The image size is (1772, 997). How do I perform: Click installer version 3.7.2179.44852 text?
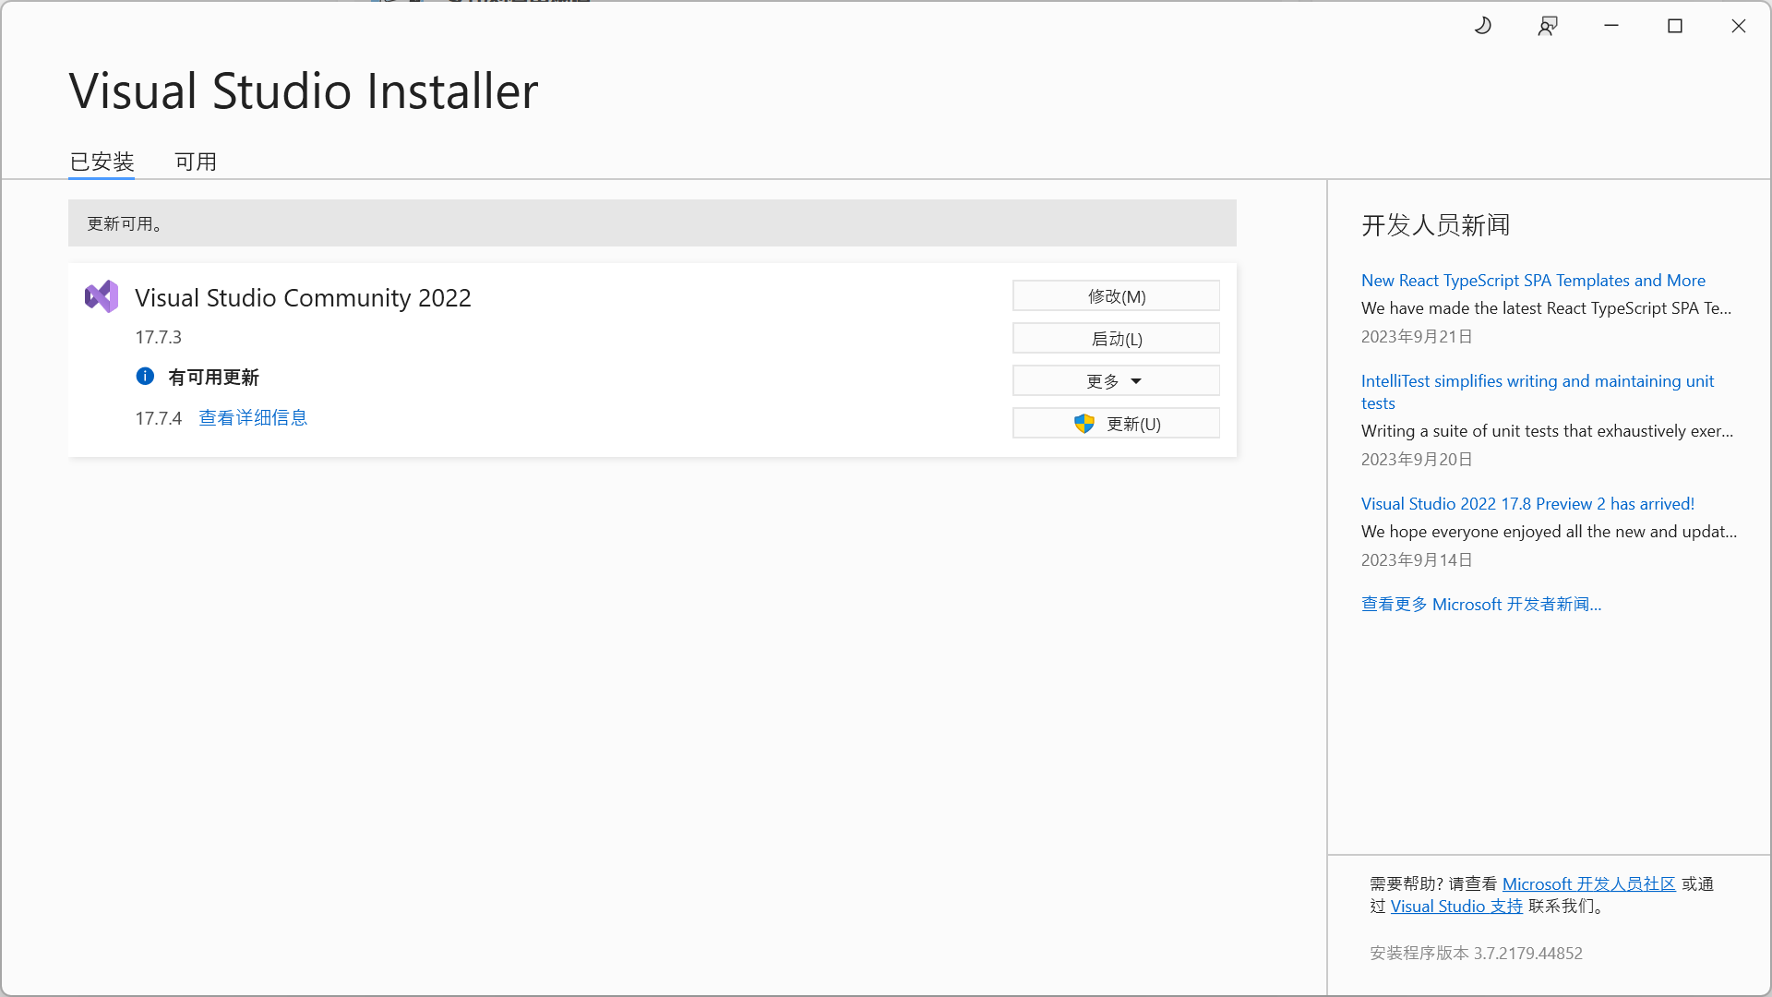(1476, 953)
